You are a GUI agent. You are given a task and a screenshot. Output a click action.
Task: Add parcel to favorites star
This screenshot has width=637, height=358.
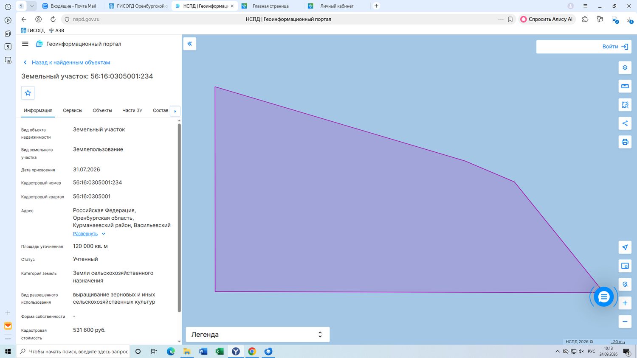pos(28,93)
